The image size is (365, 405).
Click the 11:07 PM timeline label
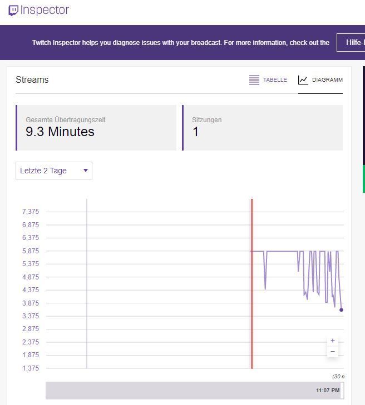[327, 391]
